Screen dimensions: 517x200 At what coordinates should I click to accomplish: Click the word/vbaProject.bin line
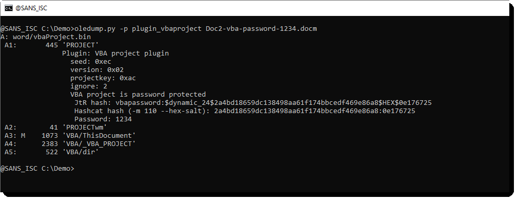46,37
